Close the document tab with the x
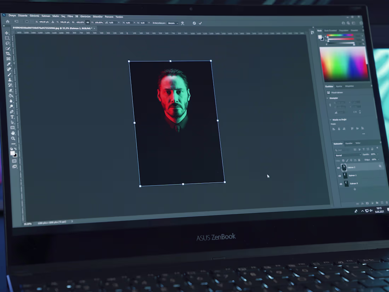 pos(94,28)
